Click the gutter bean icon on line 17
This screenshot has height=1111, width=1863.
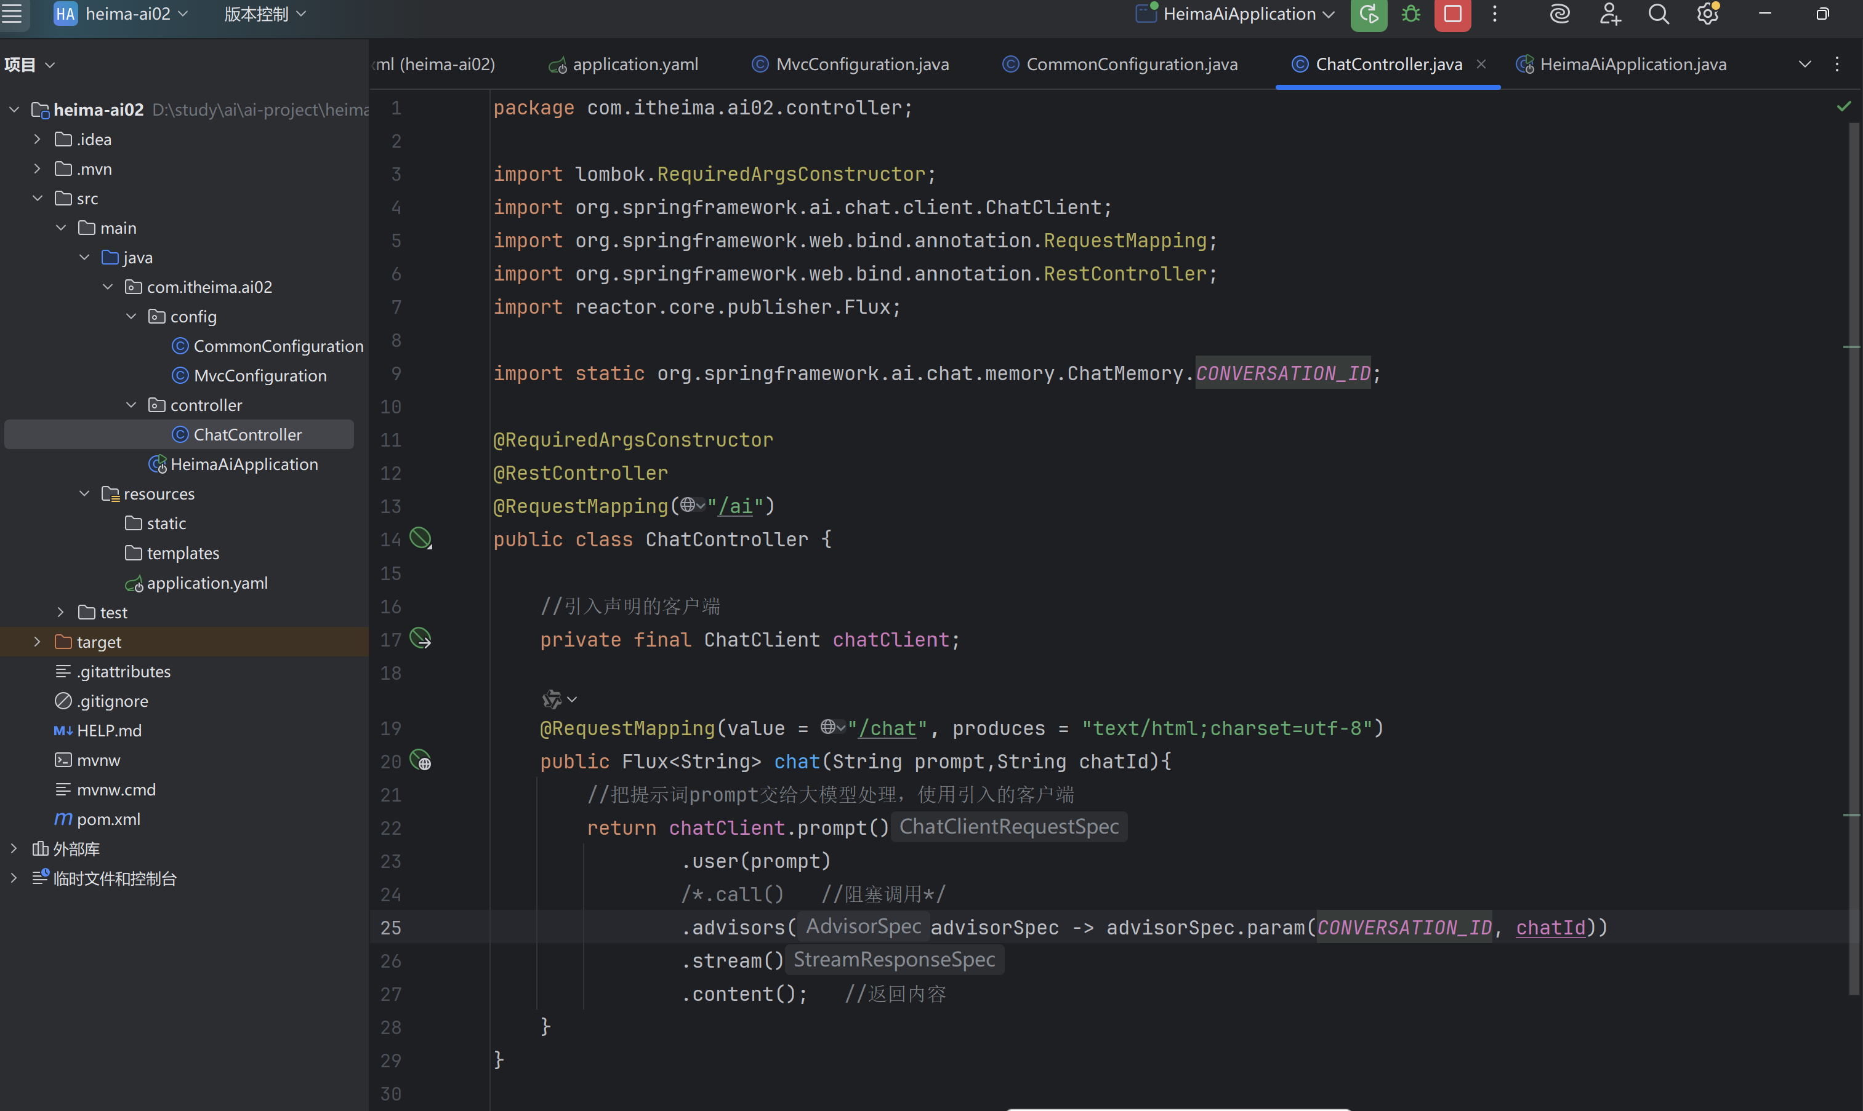(421, 639)
